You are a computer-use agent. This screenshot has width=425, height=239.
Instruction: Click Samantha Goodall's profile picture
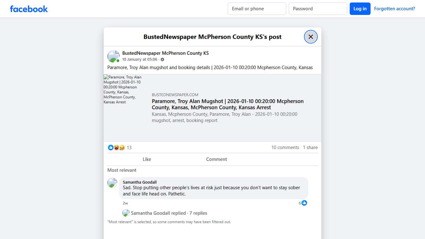pyautogui.click(x=112, y=183)
